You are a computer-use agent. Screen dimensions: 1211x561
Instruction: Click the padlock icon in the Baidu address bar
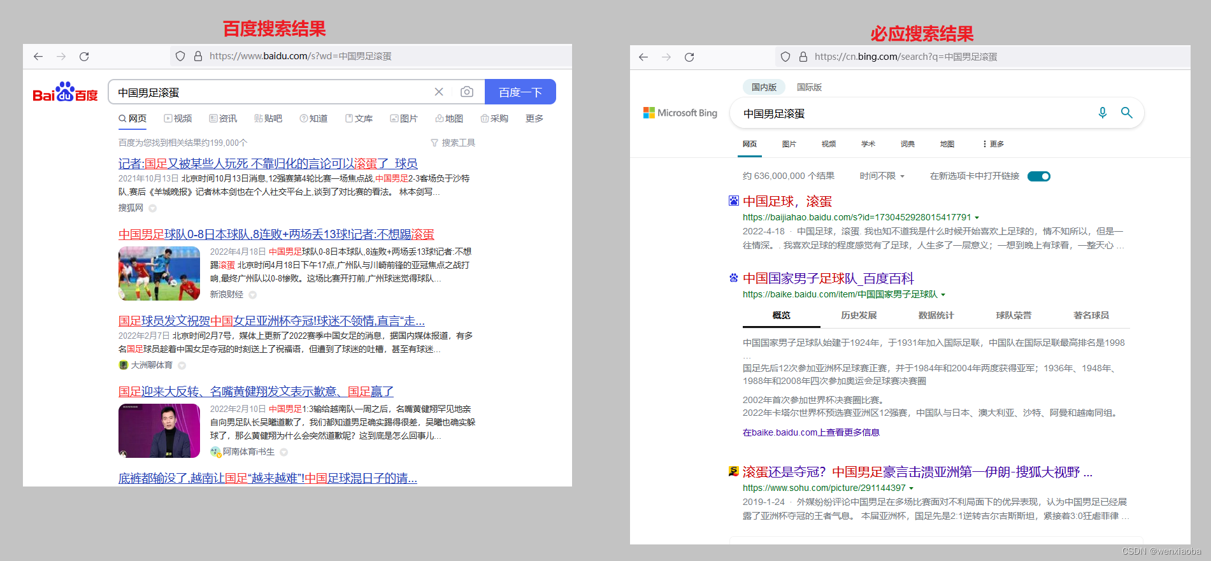point(197,56)
